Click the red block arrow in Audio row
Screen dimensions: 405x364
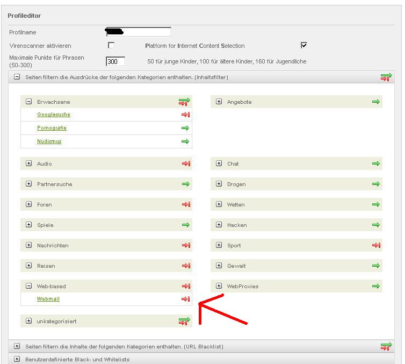point(186,163)
